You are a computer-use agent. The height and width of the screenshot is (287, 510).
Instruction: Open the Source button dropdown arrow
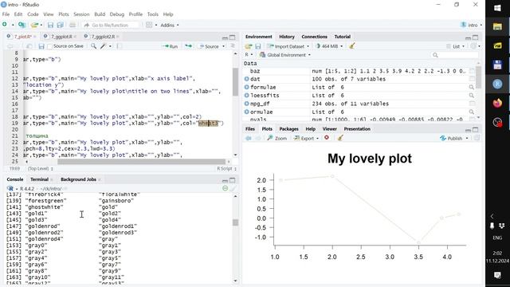[x=223, y=46]
